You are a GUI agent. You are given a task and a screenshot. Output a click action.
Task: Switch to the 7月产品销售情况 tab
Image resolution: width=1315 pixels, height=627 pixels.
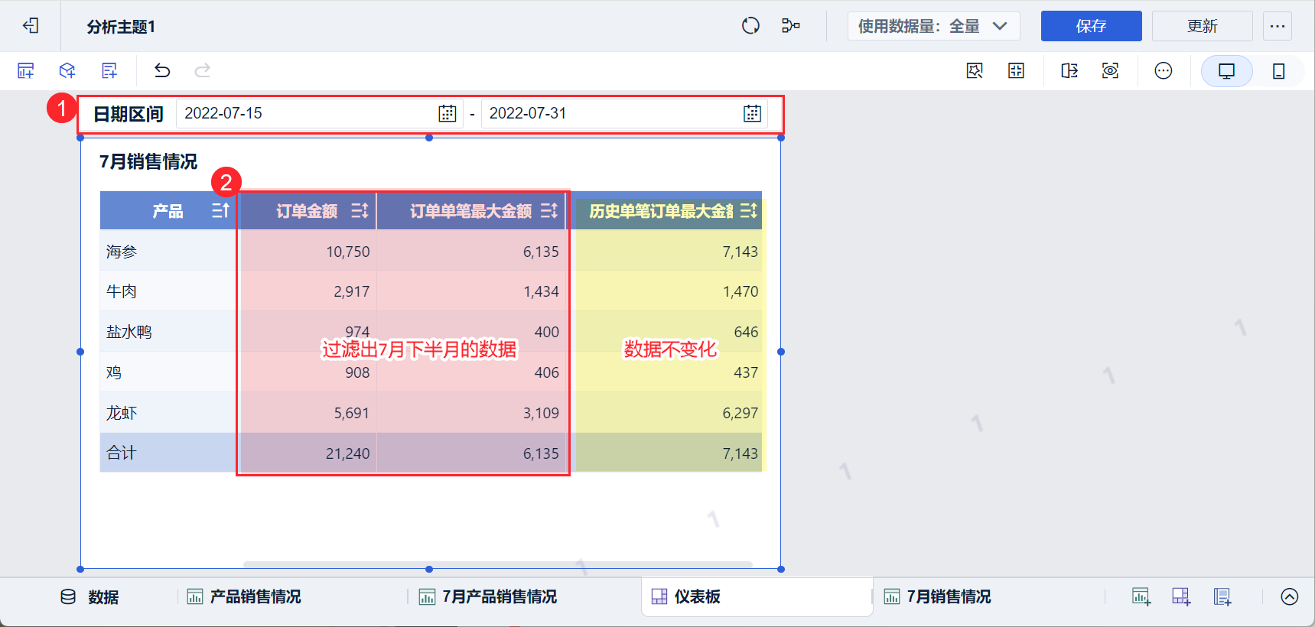pos(488,596)
